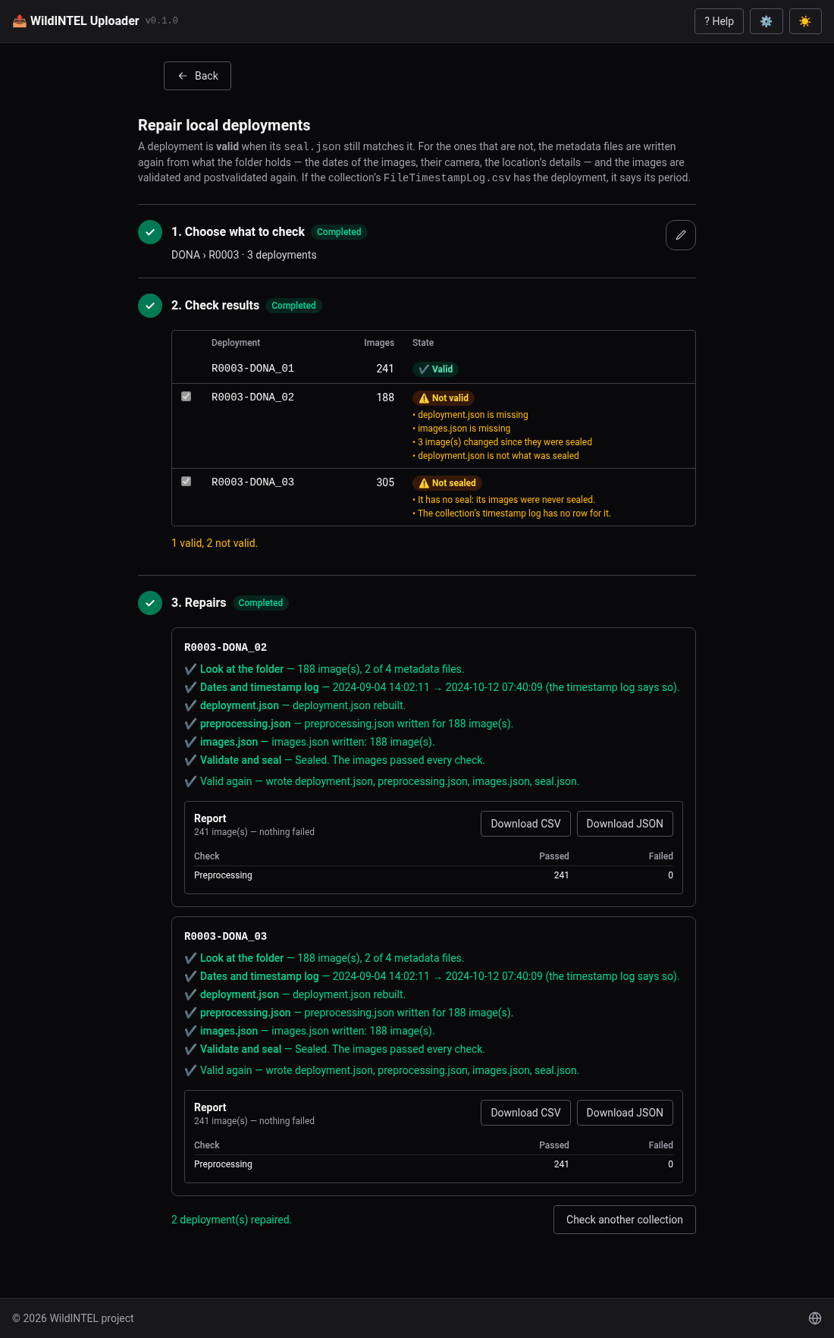
Task: Click the Valid state badge
Action: coord(436,369)
